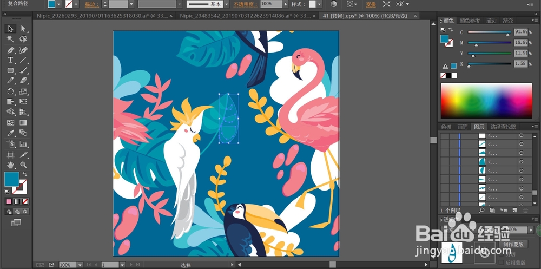Select the Perspective Grid tool
This screenshot has height=269, width=541.
click(x=23, y=112)
